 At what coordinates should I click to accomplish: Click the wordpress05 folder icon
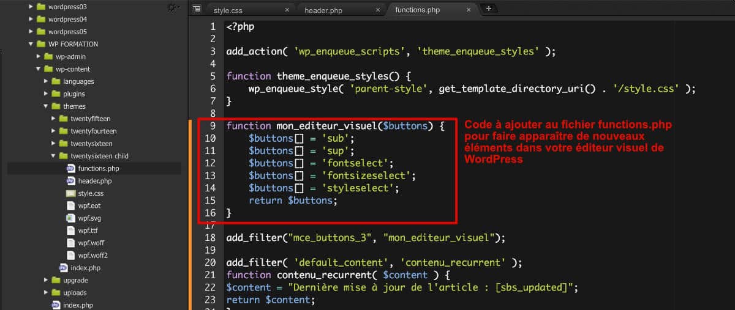41,31
